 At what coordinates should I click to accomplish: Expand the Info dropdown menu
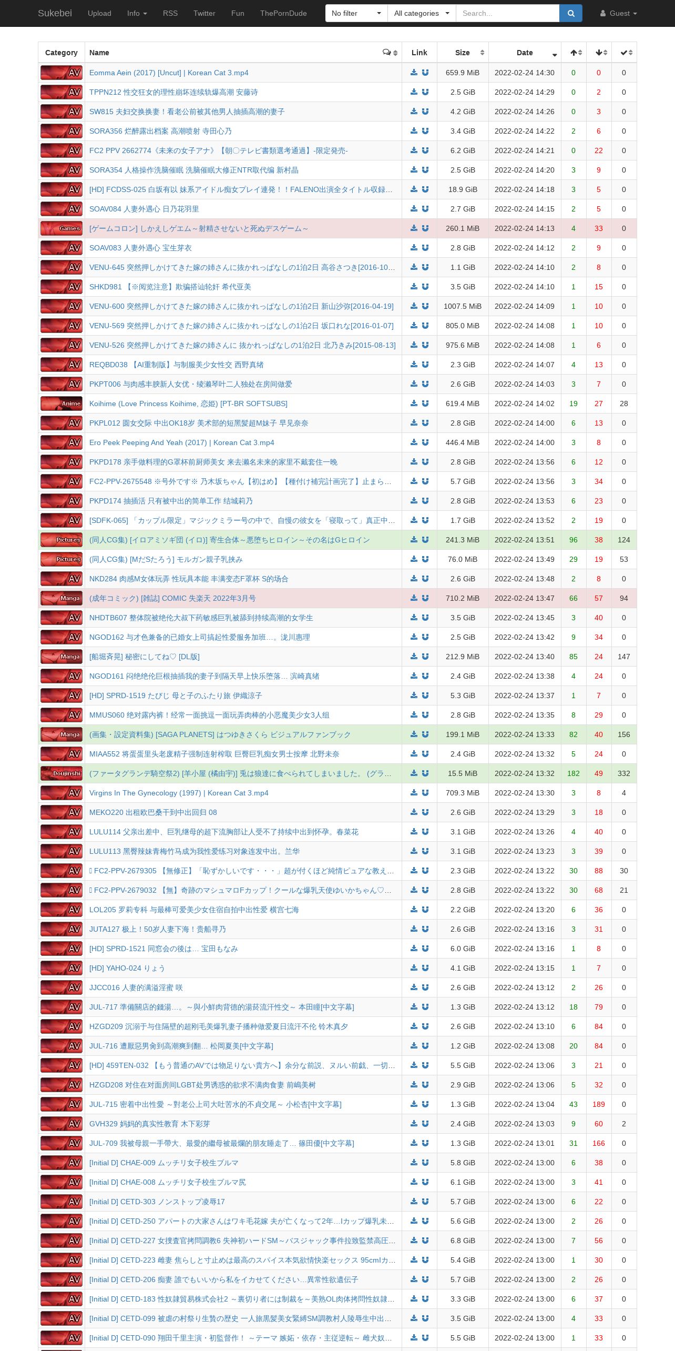[137, 13]
